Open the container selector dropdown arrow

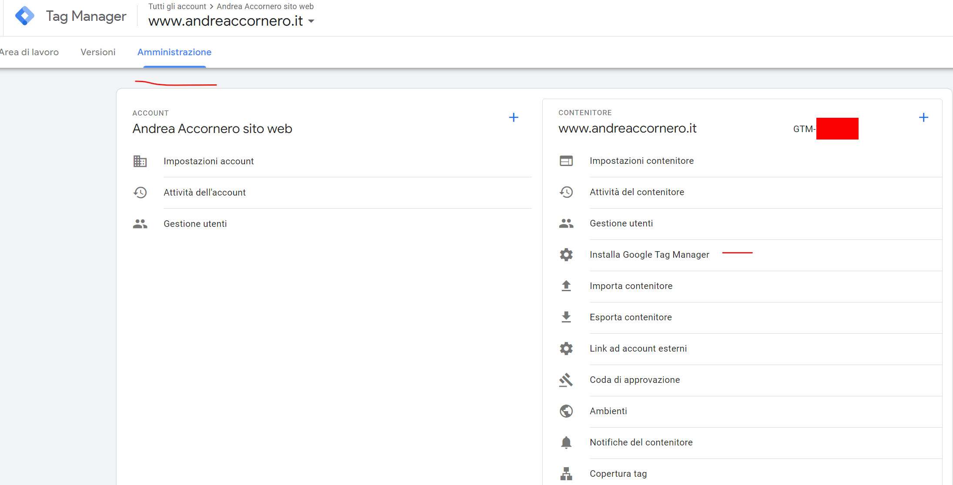pyautogui.click(x=311, y=21)
